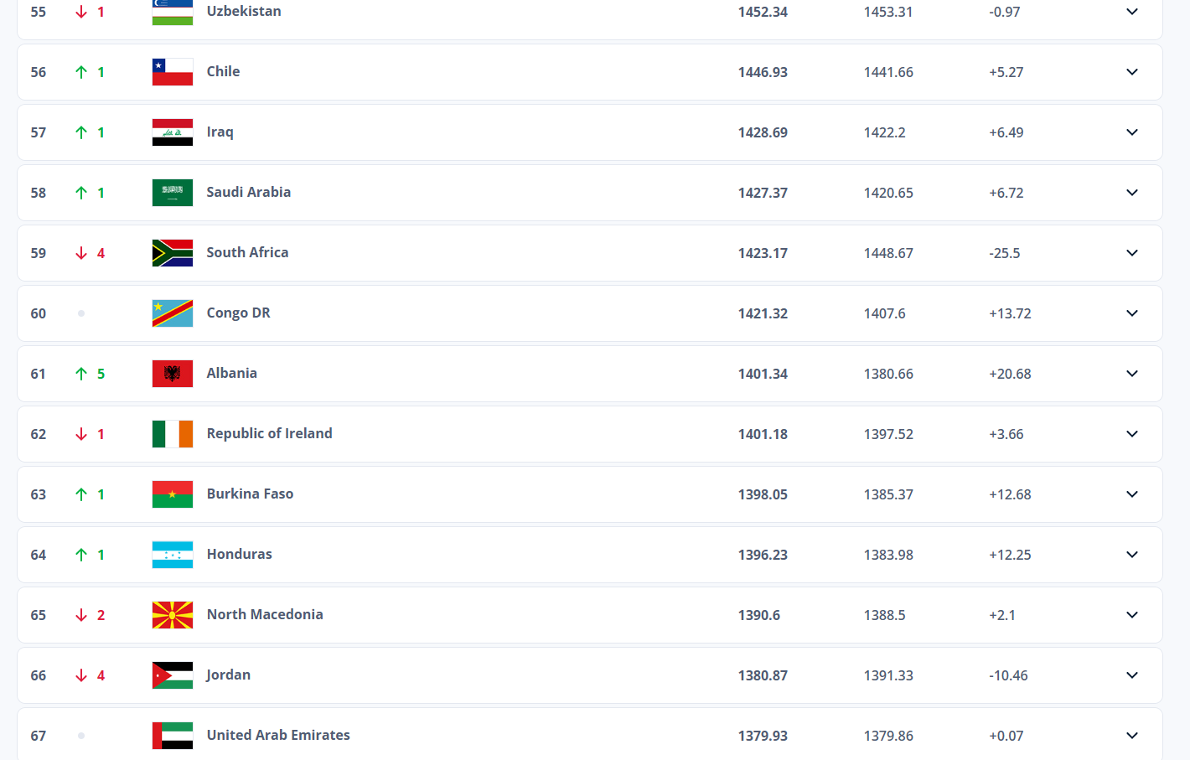Click the North Macedonia flag icon
This screenshot has height=760, width=1190.
coord(173,615)
